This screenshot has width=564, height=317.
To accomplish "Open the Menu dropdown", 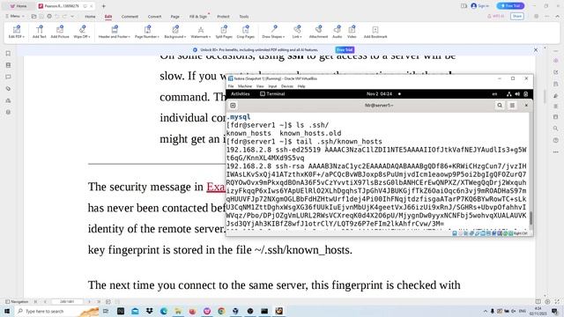I will [x=15, y=16].
